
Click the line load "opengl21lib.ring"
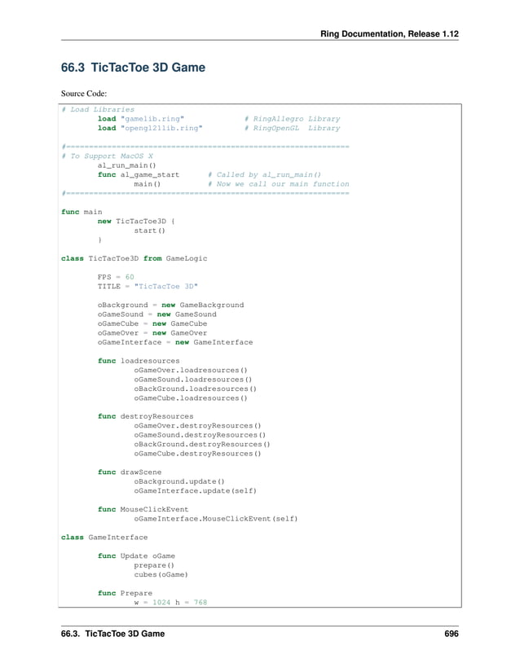click(x=150, y=128)
